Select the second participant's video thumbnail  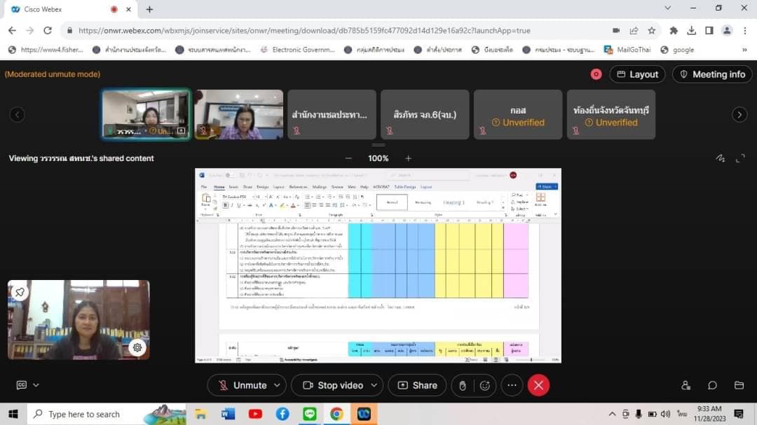pyautogui.click(x=239, y=114)
